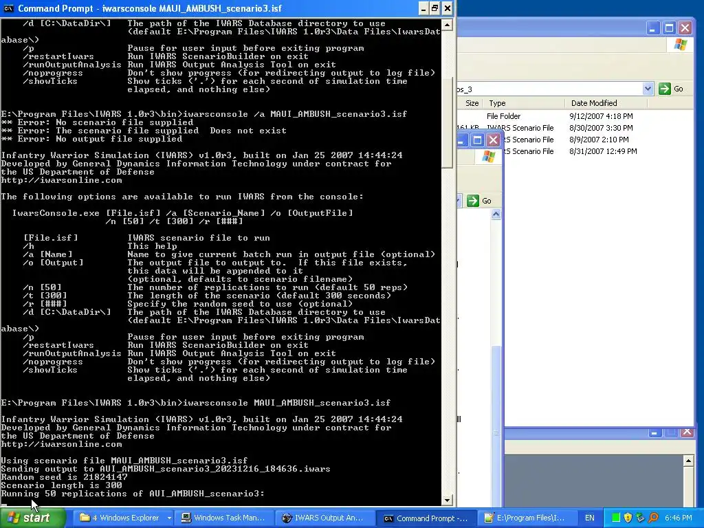
Task: Switch to Windows Task Manager in taskbar
Action: 223,518
